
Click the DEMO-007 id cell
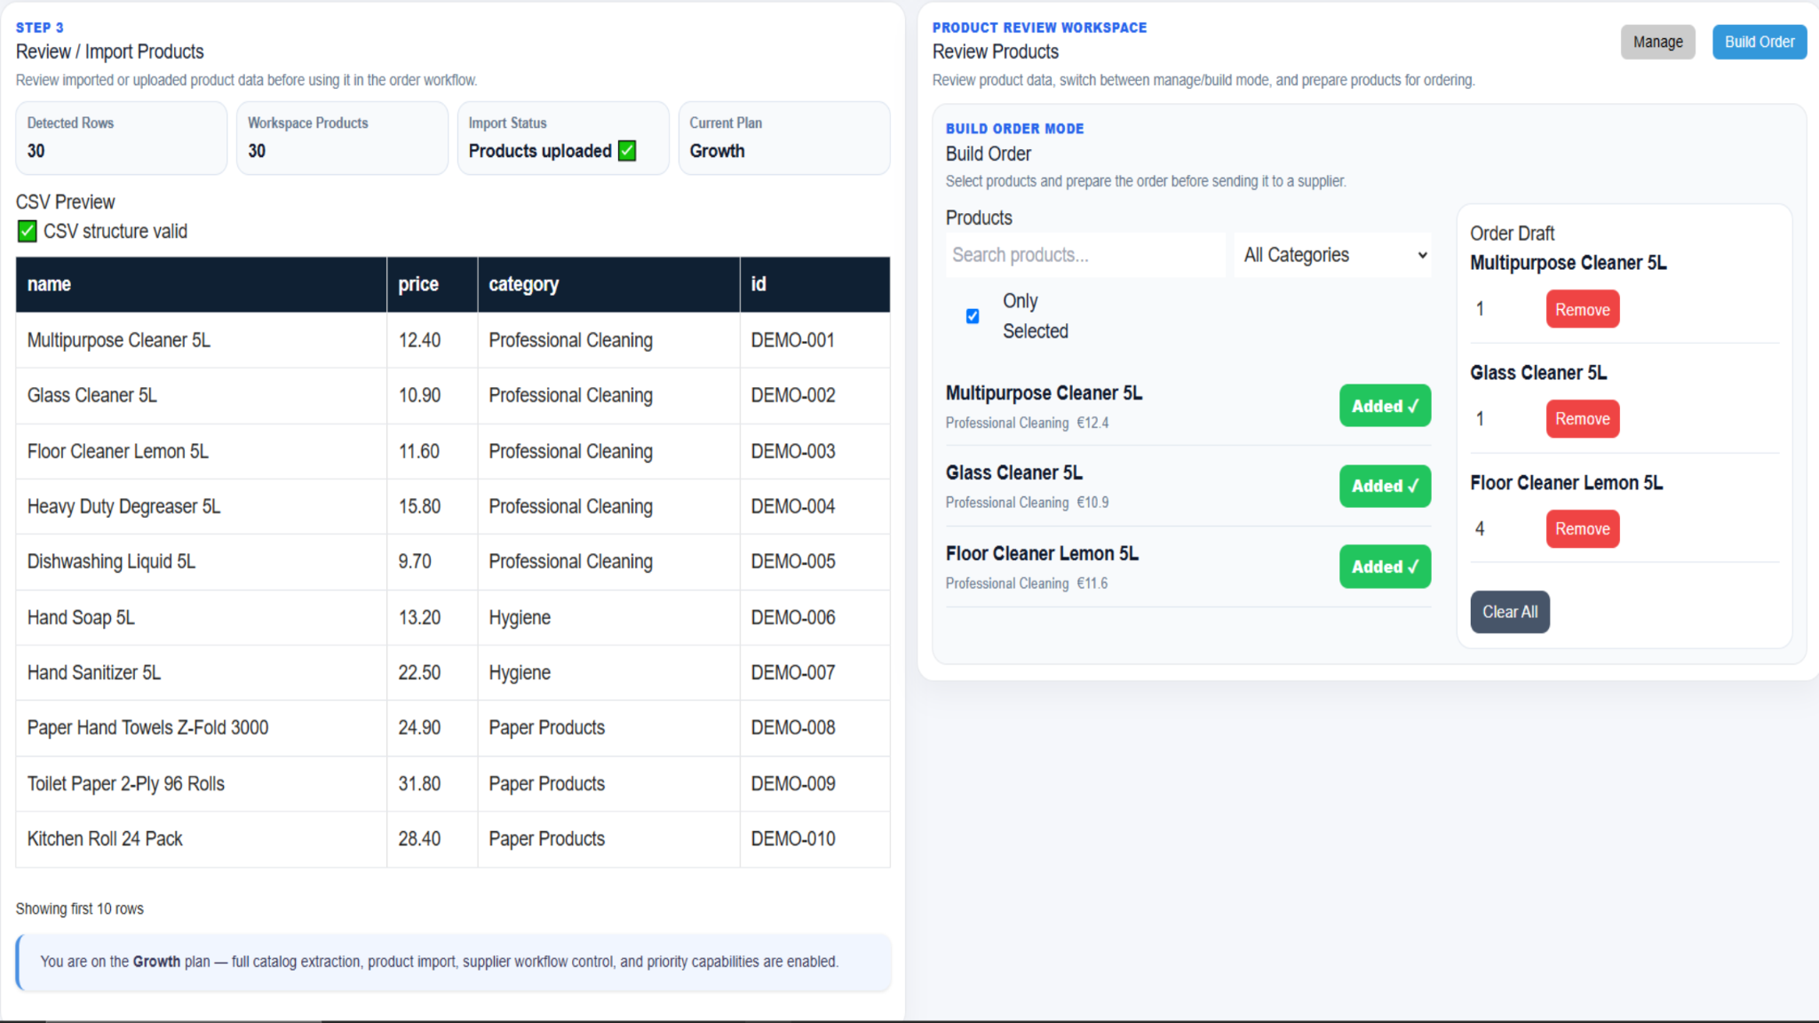[814, 672]
